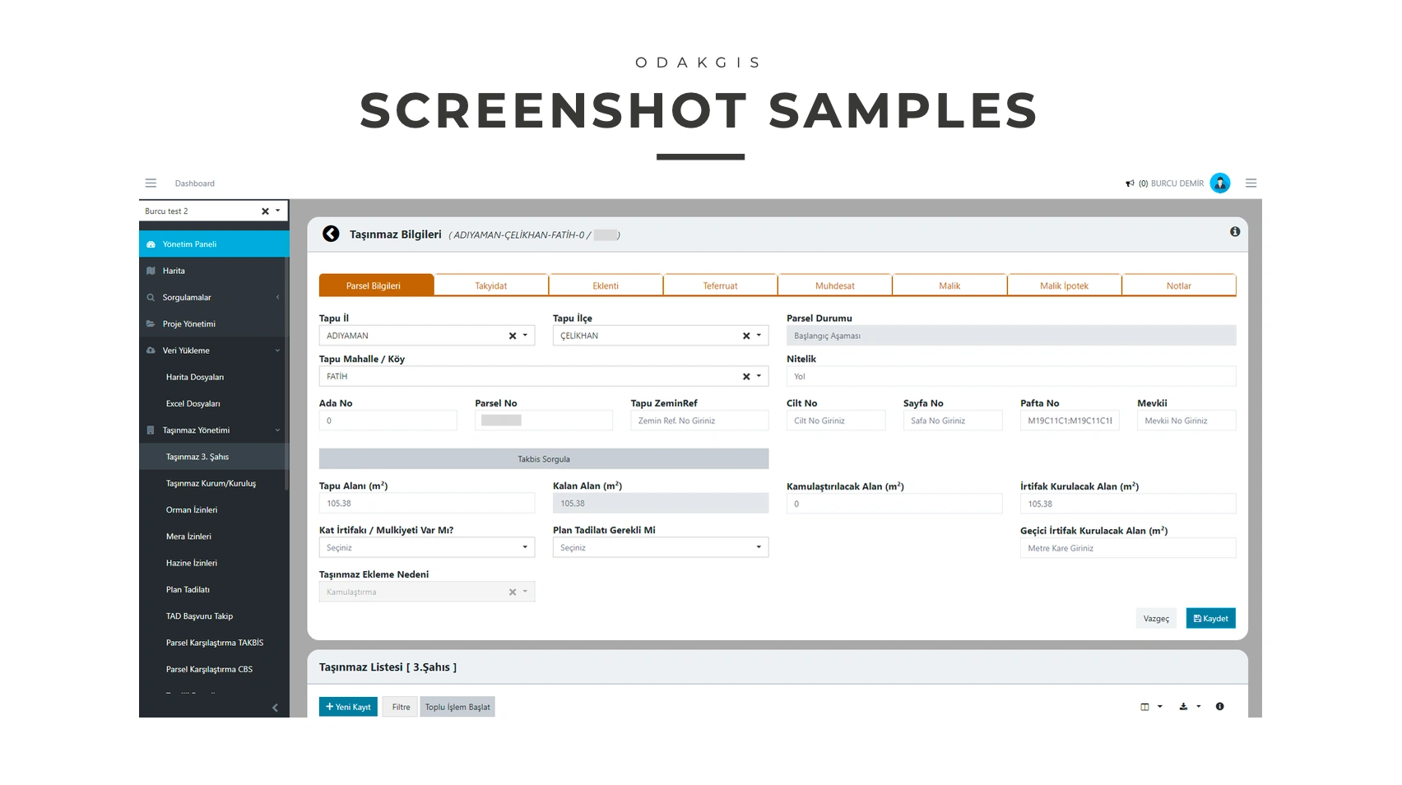Open the right-side hamburger menu icon
Viewport: 1402px width, 785px height.
point(1251,183)
